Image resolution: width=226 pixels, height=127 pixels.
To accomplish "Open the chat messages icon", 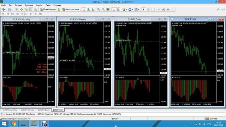I will point(223,10).
